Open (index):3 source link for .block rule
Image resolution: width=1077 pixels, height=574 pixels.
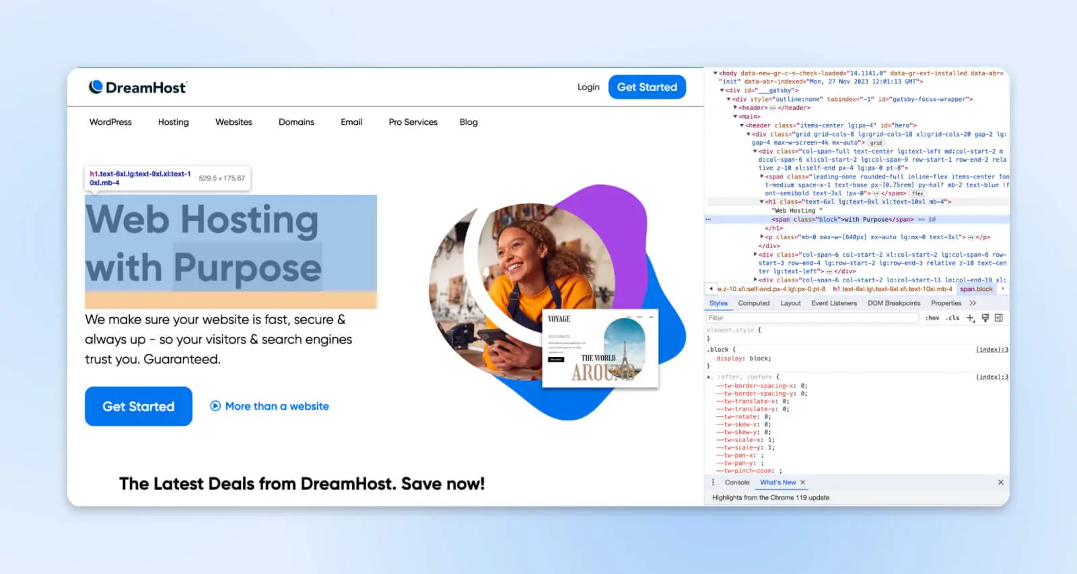(x=992, y=350)
